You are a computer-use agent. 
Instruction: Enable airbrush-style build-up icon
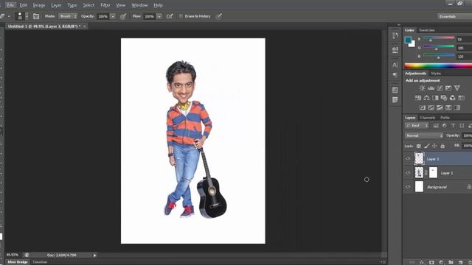coord(170,16)
